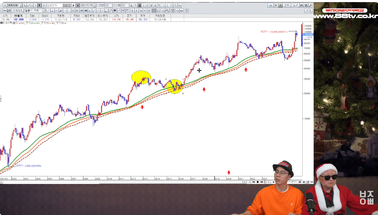Select the rectangle shape tool

[158, 10]
